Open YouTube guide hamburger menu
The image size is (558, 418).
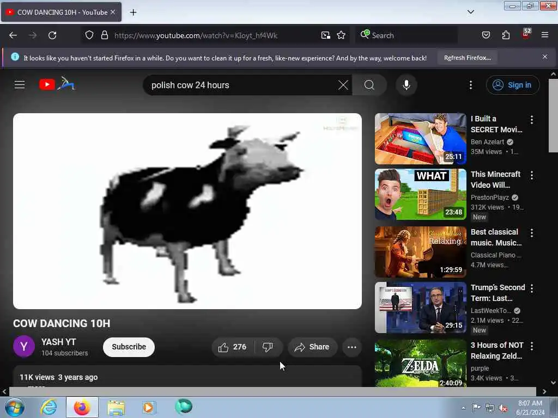pos(20,84)
